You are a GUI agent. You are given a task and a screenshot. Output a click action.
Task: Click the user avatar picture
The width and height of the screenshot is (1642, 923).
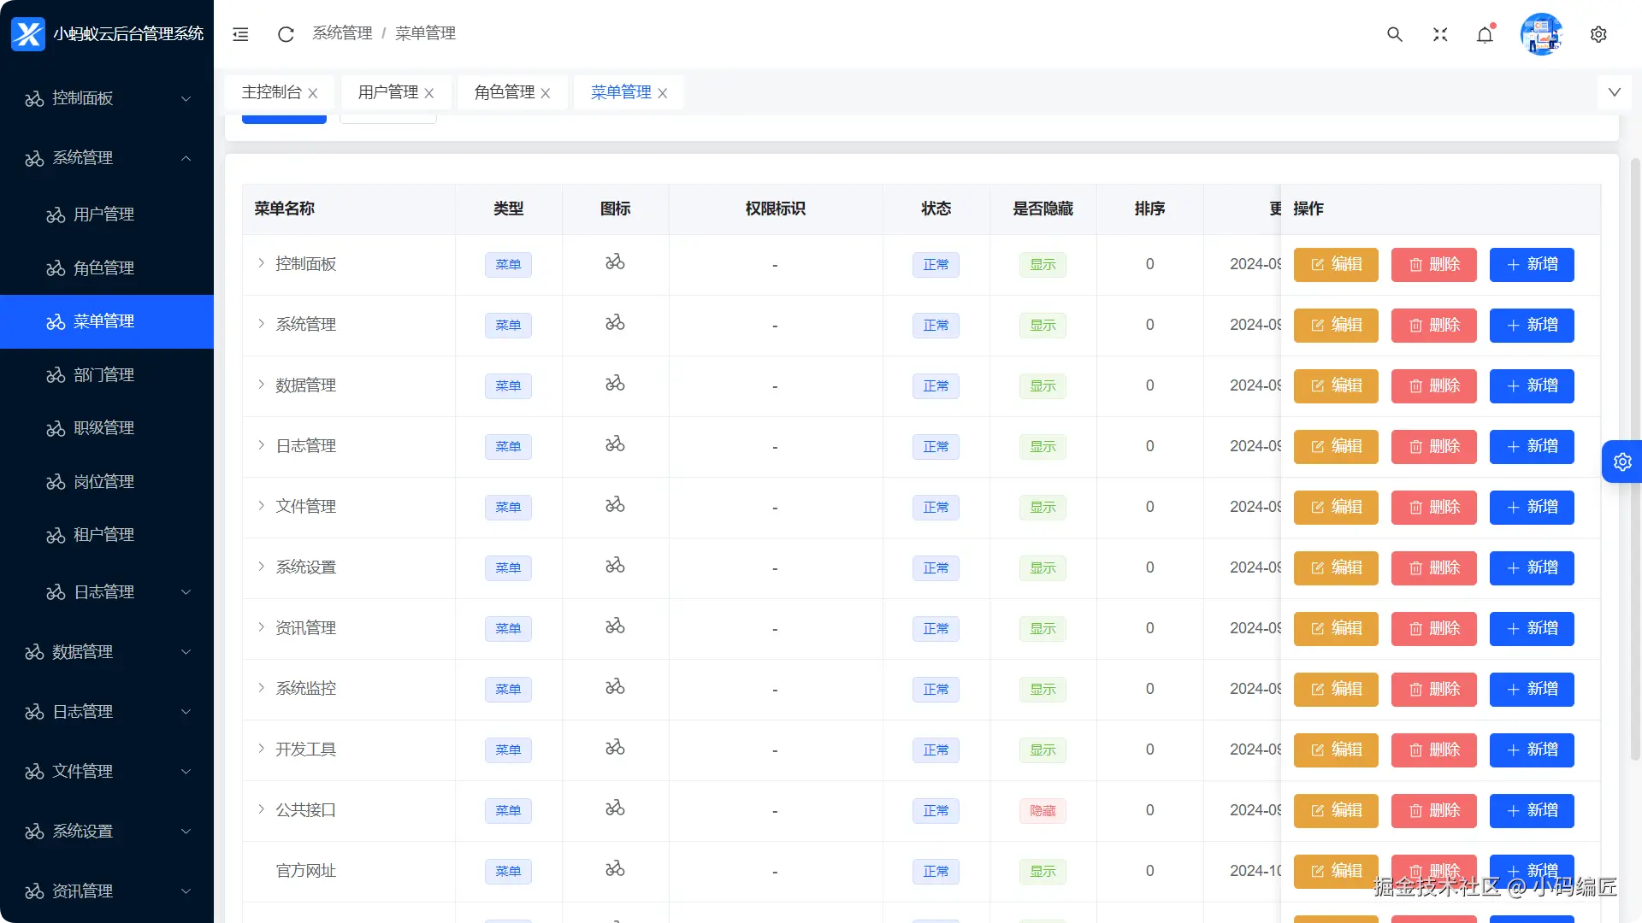pos(1541,34)
